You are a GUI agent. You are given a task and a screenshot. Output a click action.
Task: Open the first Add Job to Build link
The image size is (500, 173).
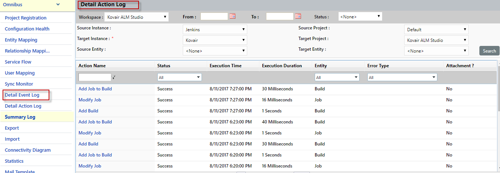click(95, 89)
